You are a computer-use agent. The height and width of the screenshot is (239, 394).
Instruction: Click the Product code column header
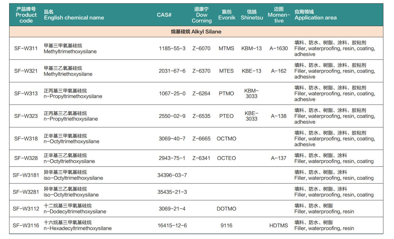point(26,15)
